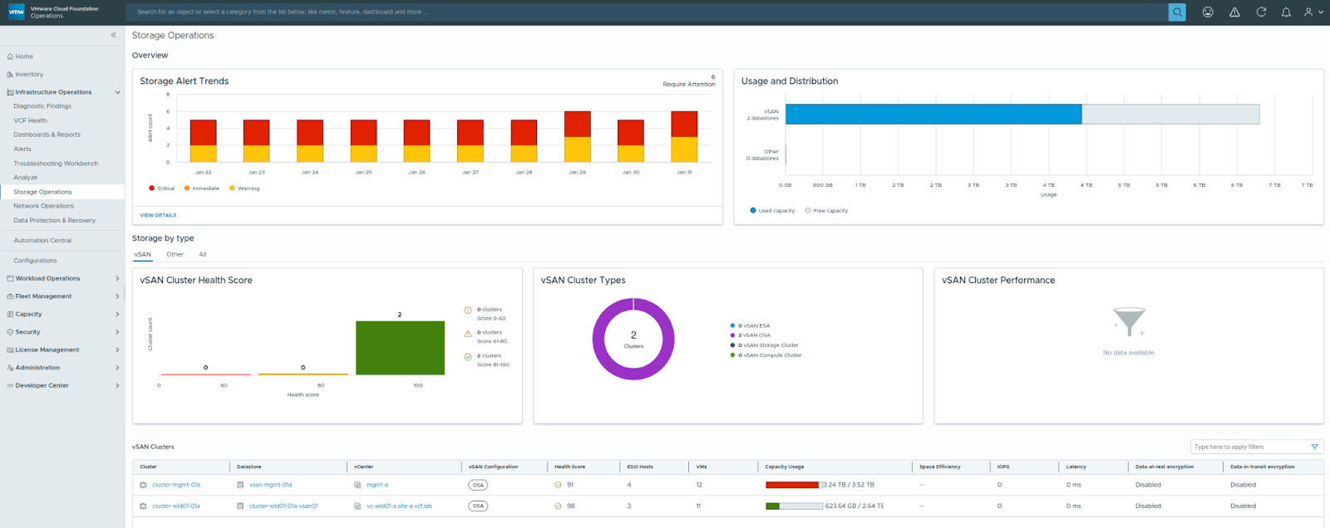The height and width of the screenshot is (528, 1330).
Task: Sort by Capacity Usage column header
Action: tap(785, 467)
